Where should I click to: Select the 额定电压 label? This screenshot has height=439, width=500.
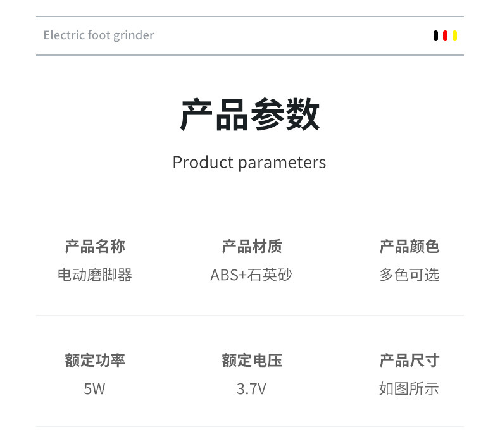pos(252,360)
